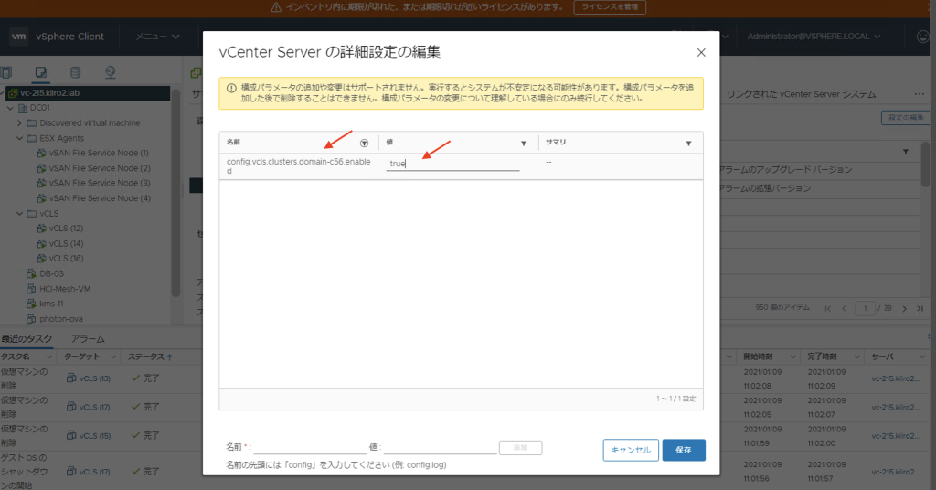936x490 pixels.
Task: Focus the new parameter name (名前) field
Action: [x=310, y=447]
